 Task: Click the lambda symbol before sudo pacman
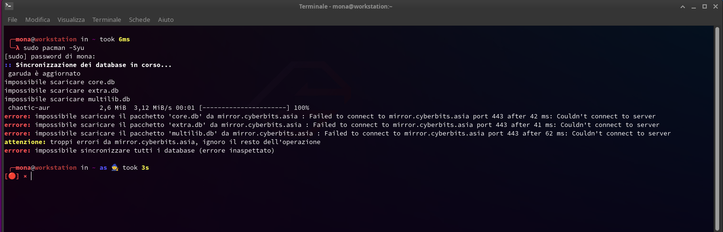[18, 48]
